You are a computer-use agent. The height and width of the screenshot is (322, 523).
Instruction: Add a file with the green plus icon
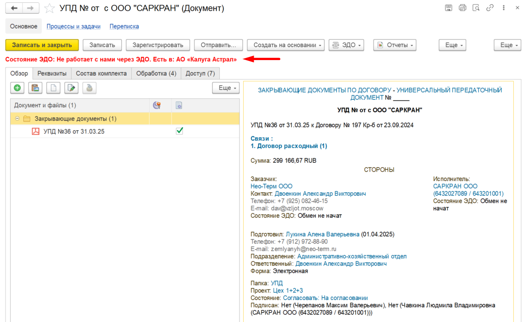click(17, 88)
